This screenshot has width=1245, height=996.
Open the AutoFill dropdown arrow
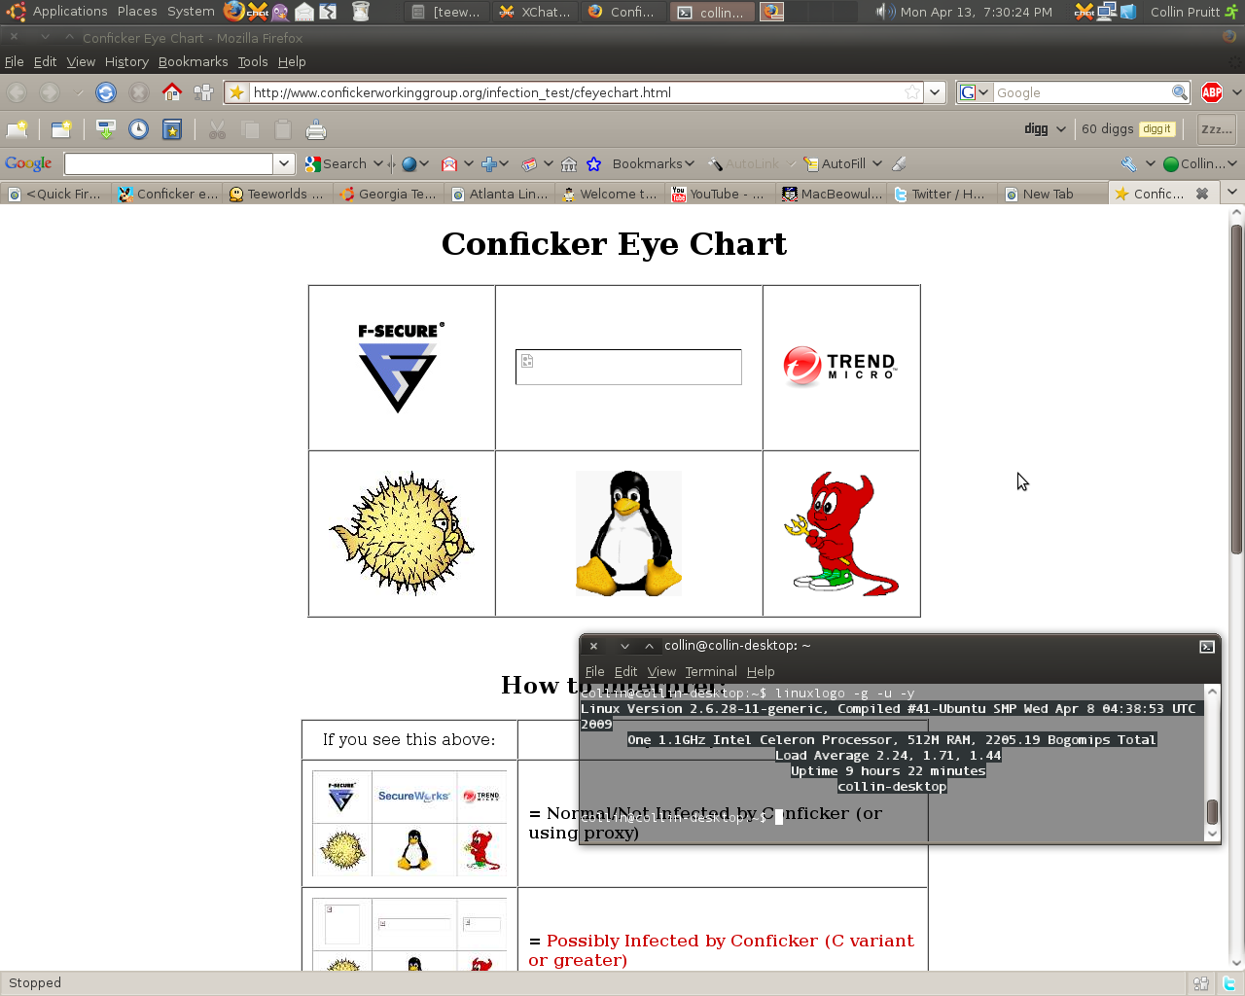coord(877,163)
